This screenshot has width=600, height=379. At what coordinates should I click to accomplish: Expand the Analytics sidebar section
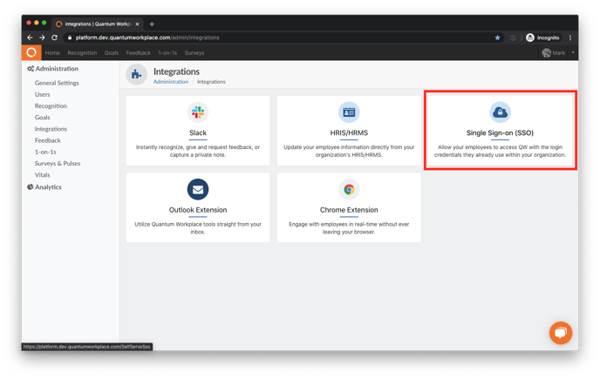[x=48, y=187]
